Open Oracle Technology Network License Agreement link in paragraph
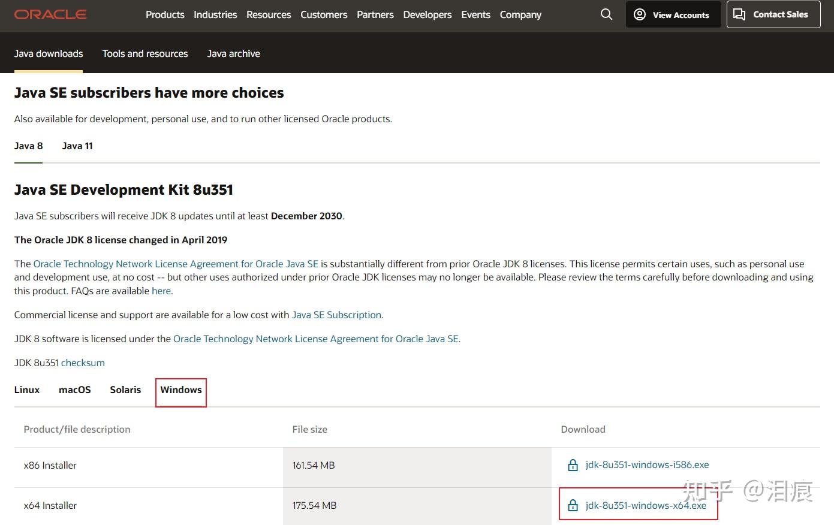 (176, 264)
